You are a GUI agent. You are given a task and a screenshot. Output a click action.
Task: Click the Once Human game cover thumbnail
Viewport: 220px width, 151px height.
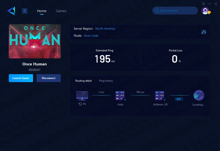click(x=35, y=41)
